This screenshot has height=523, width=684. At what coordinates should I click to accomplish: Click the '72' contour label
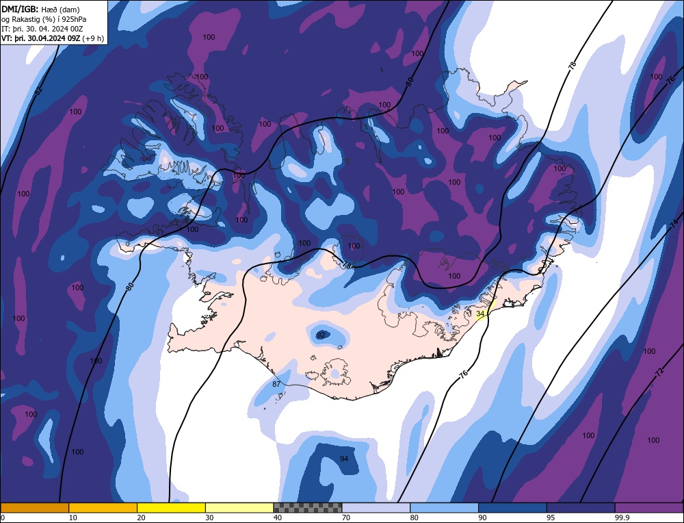659,372
